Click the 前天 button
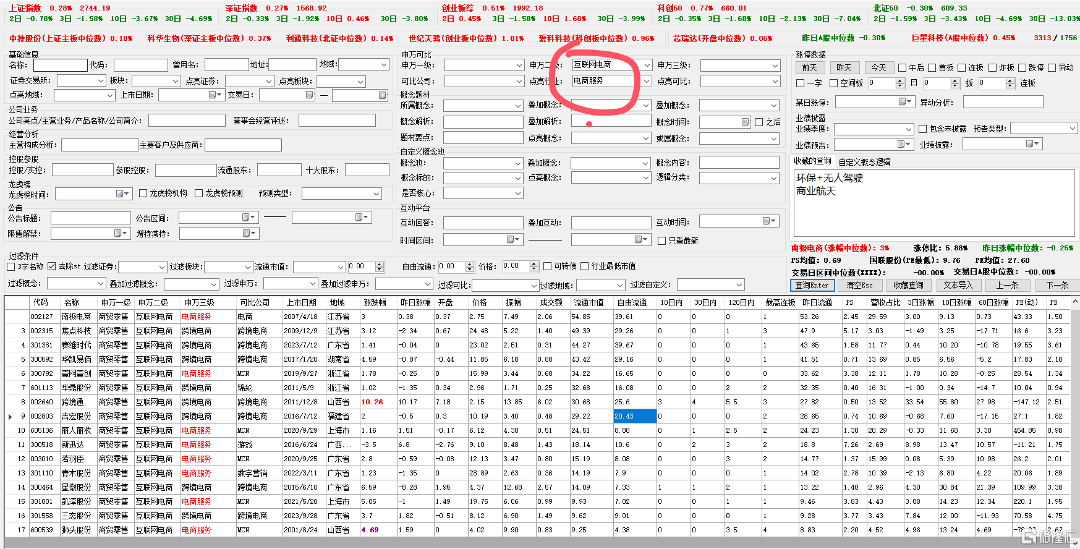 [x=809, y=67]
